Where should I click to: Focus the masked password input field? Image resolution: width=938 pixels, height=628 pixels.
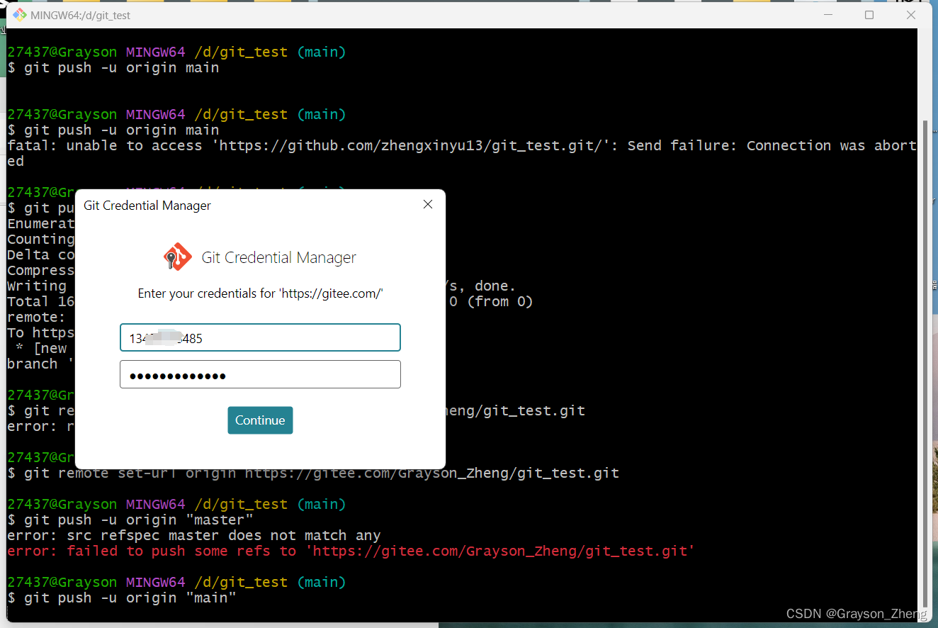pyautogui.click(x=260, y=375)
